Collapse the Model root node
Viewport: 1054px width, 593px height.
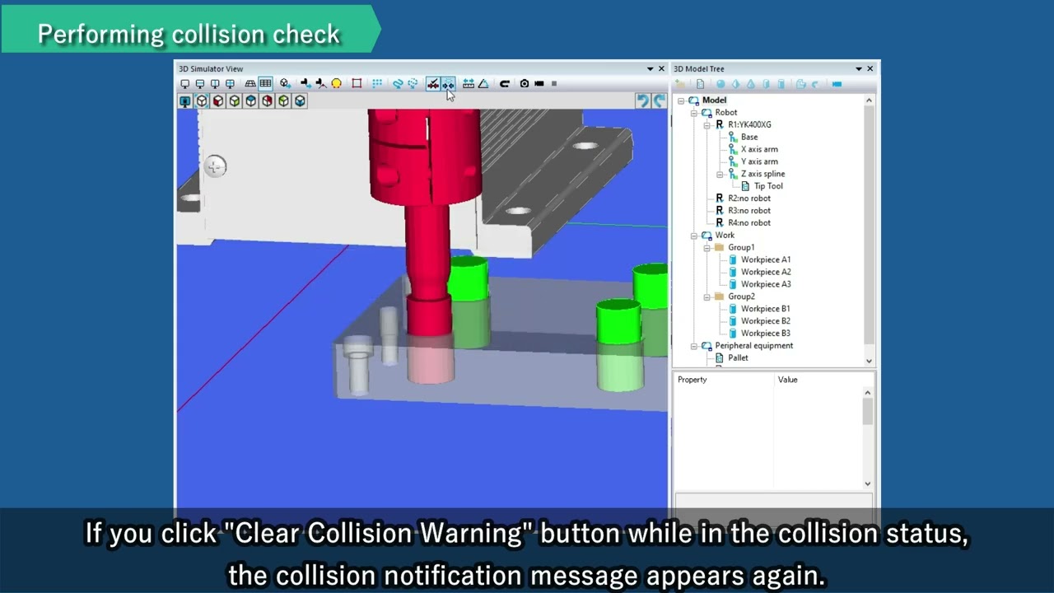pyautogui.click(x=681, y=100)
